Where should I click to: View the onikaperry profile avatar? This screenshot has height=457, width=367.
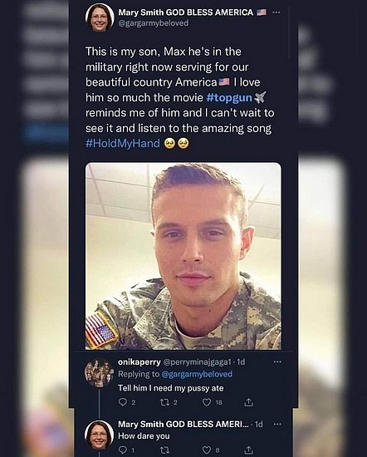coord(99,373)
